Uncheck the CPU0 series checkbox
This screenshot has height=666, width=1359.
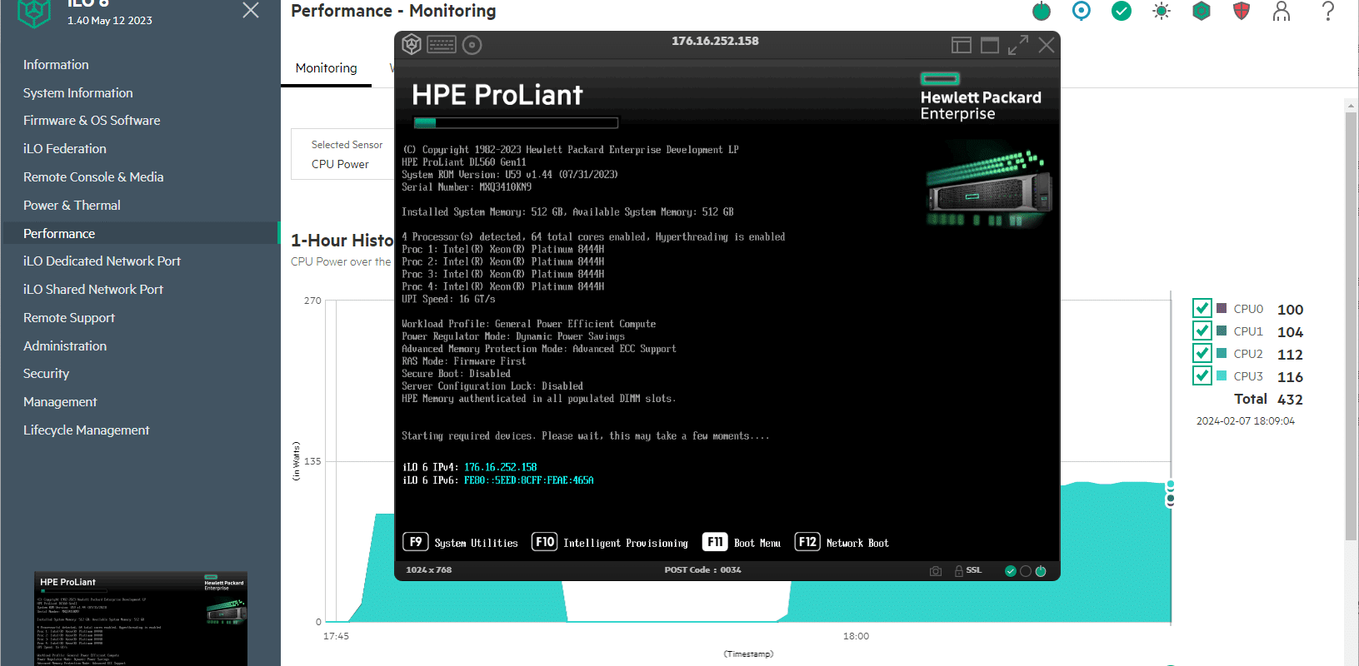coord(1202,308)
